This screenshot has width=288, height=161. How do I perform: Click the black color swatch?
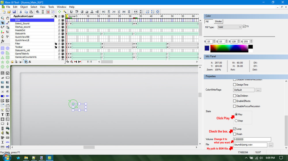coord(251,47)
